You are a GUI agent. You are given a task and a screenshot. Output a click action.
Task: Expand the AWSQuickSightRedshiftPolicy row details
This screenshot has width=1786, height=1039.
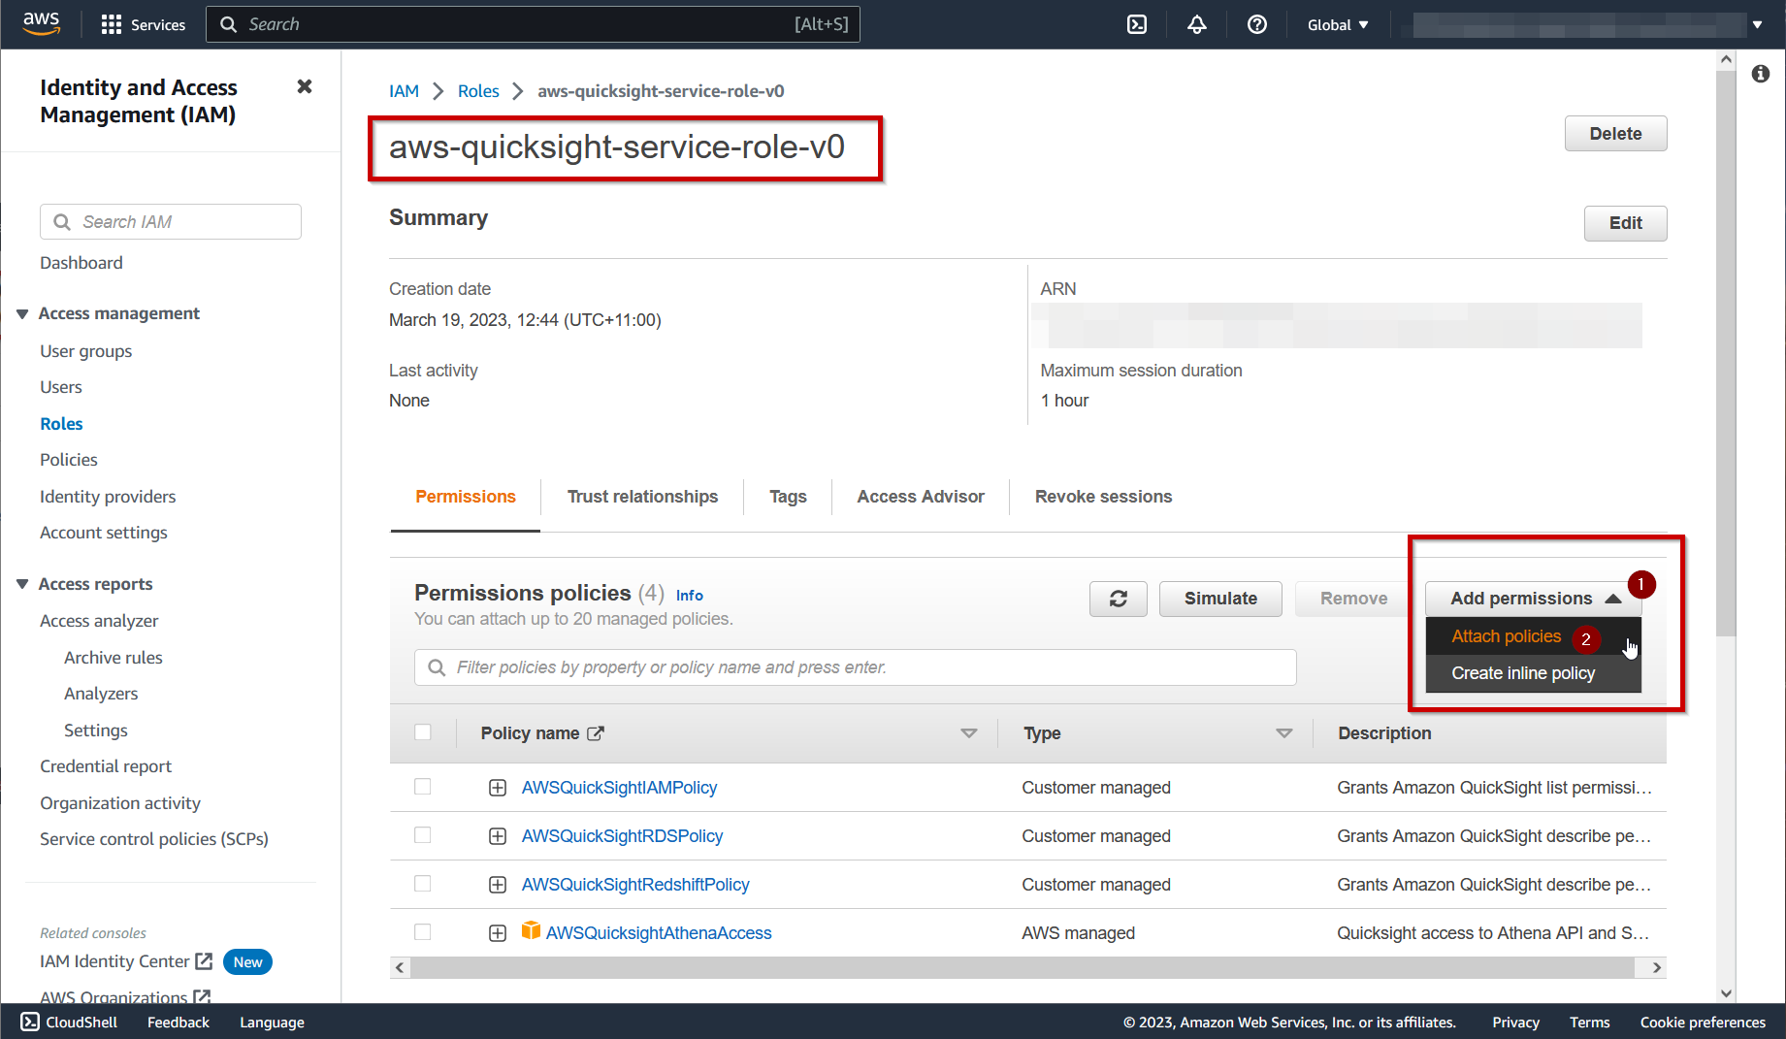[498, 885]
